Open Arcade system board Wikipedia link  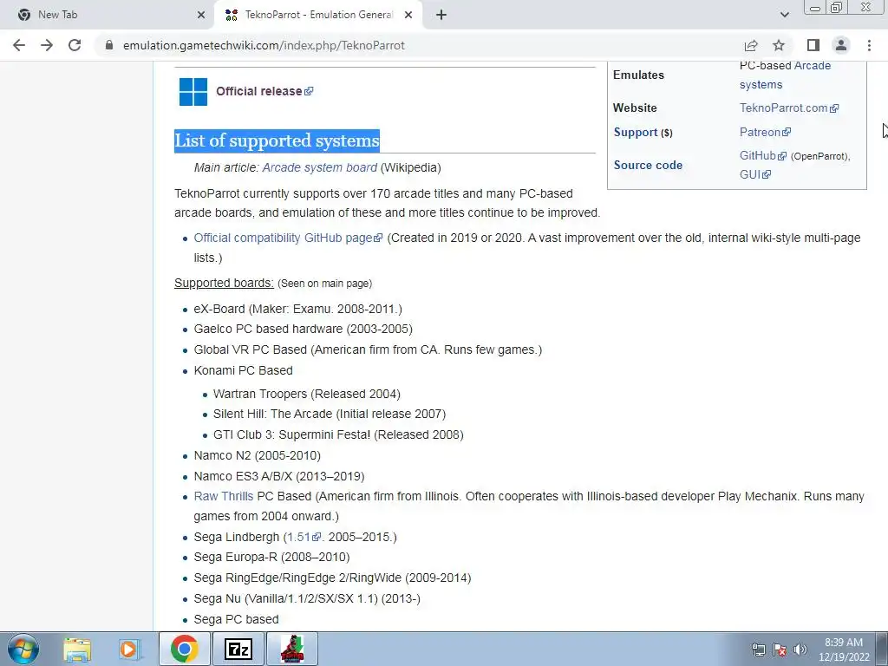pyautogui.click(x=319, y=167)
